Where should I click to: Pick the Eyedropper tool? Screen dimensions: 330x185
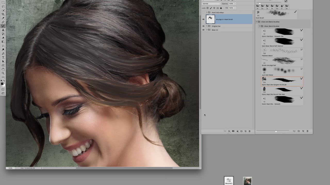coord(3,18)
